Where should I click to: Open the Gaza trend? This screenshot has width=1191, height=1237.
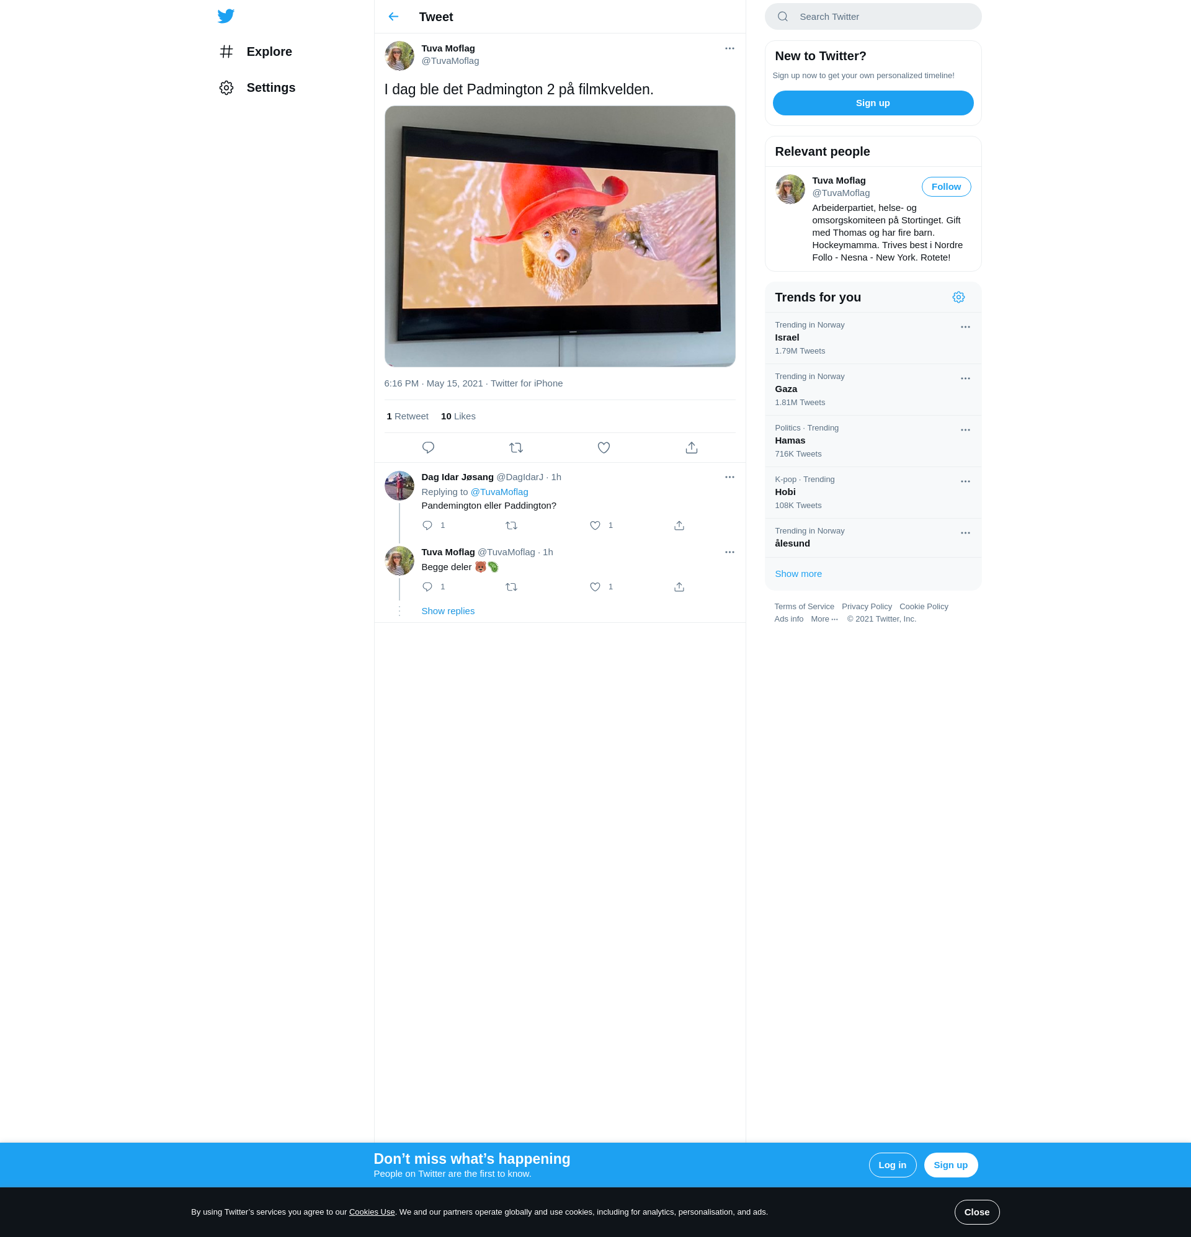[873, 390]
